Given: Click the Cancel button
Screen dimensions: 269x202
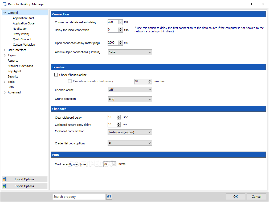Looking at the screenshot, I should click(x=256, y=196).
